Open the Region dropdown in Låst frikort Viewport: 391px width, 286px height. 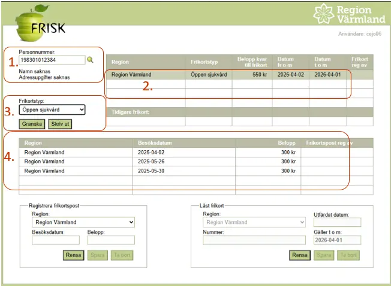coord(254,222)
